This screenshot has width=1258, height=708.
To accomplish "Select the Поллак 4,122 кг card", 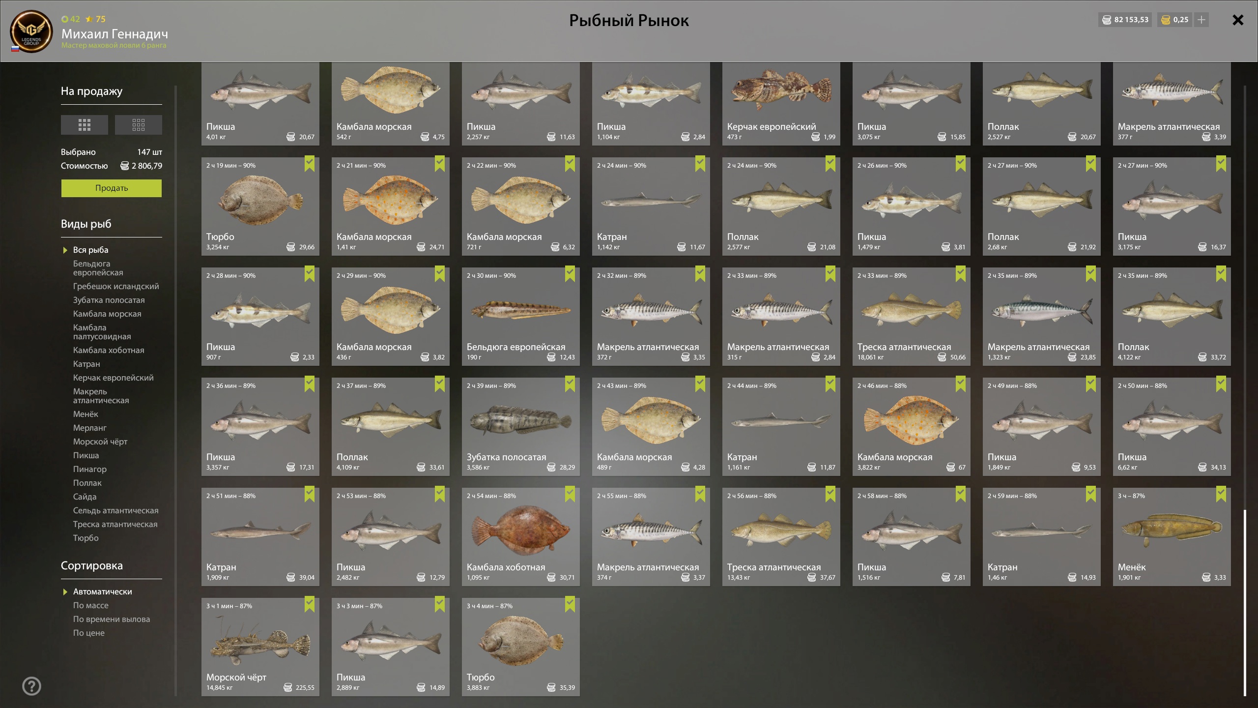I will (x=1172, y=316).
